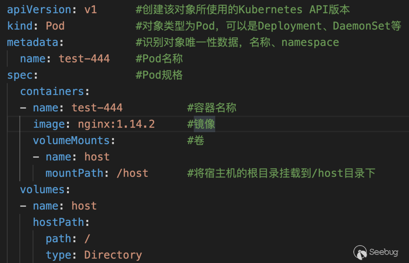409x263 pixels.
Task: Click the v1 value after apiVersion
Action: pyautogui.click(x=91, y=9)
